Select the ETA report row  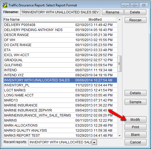[x=60, y=50]
